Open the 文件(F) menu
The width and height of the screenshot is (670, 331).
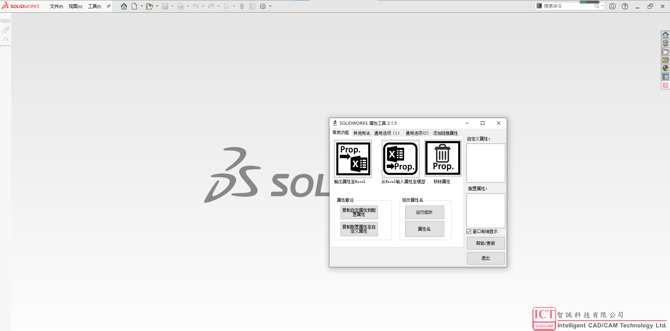pos(56,6)
